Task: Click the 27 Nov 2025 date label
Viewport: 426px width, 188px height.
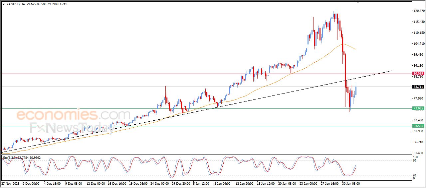Action: point(10,183)
